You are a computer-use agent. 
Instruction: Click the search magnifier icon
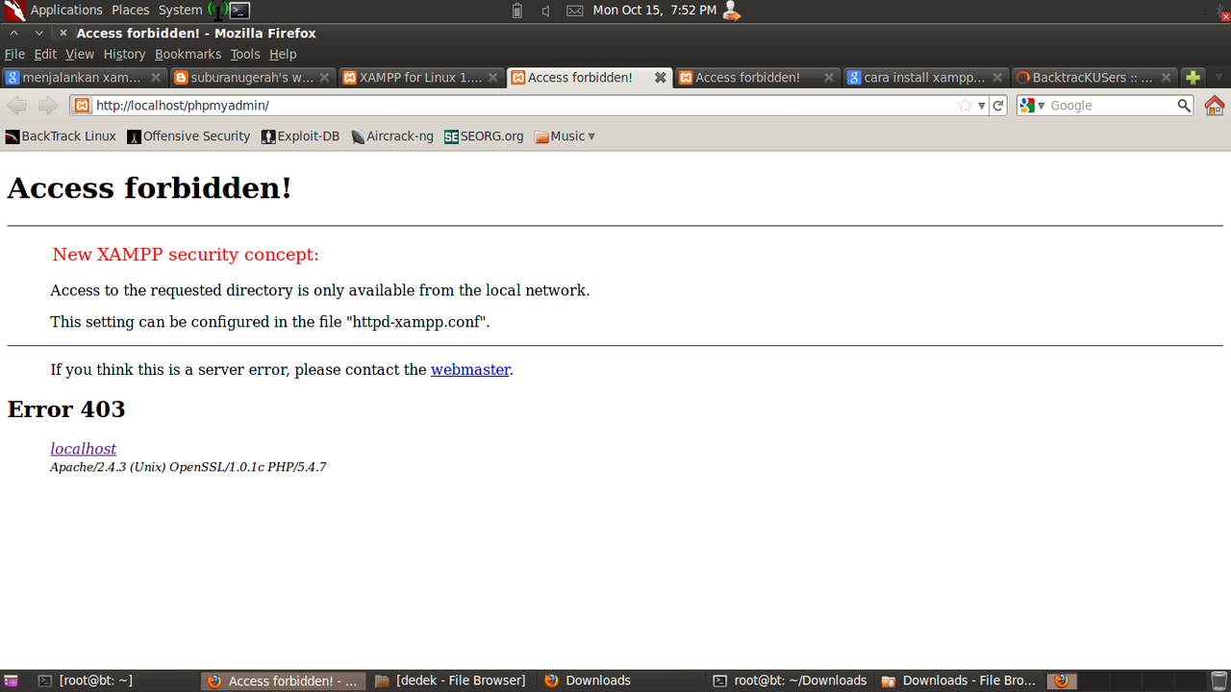click(1184, 106)
